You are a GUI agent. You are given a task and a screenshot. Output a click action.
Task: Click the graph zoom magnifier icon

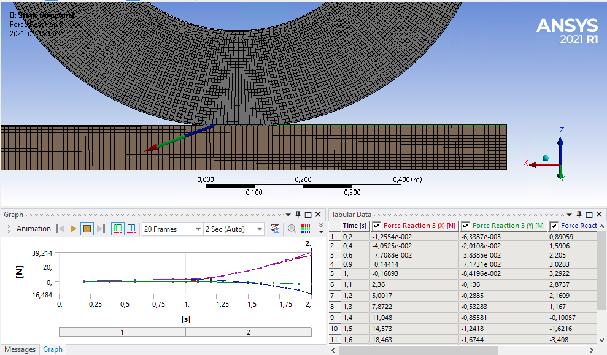(x=292, y=229)
